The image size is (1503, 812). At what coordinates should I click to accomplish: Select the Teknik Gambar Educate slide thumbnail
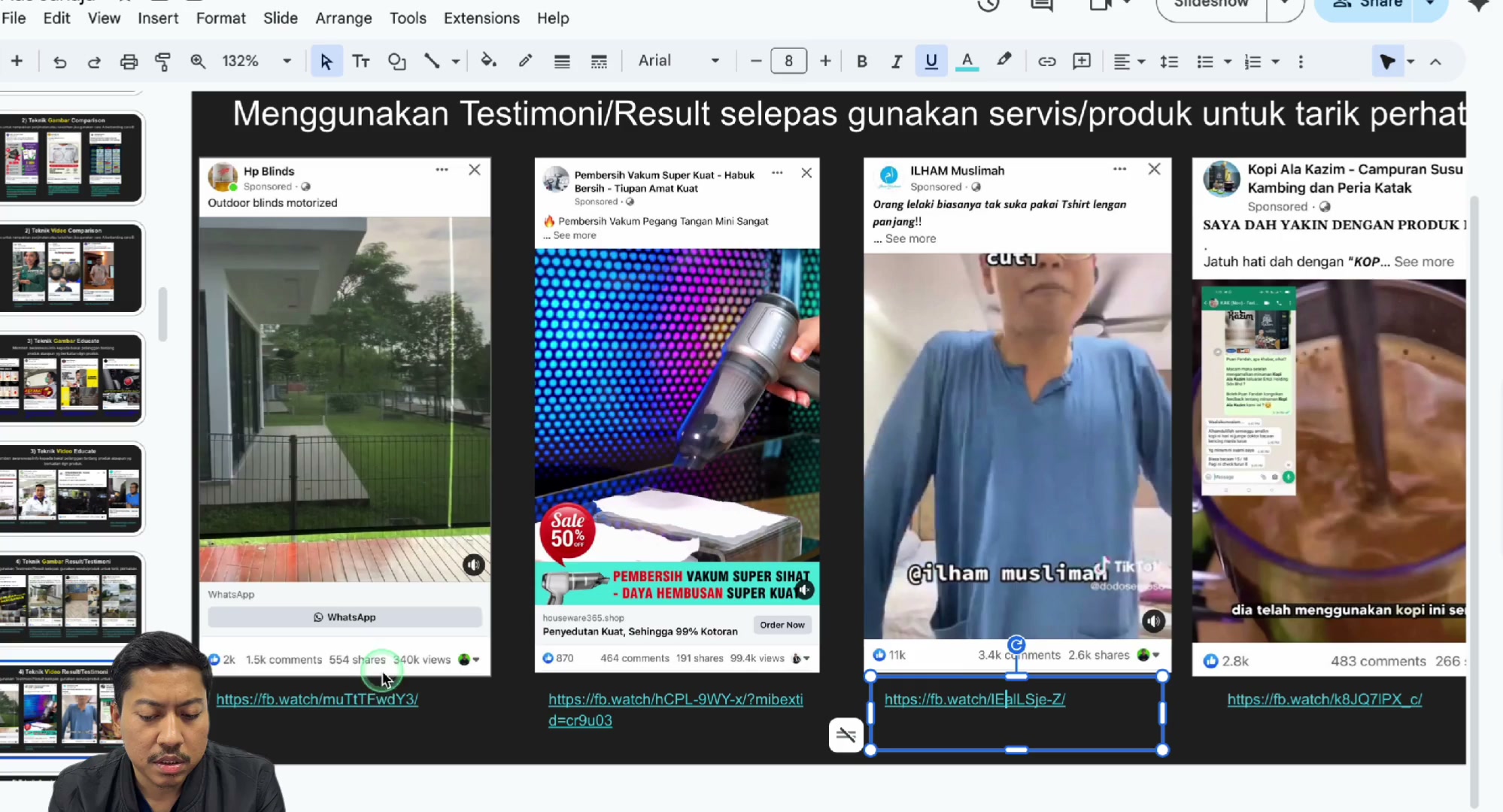(71, 379)
